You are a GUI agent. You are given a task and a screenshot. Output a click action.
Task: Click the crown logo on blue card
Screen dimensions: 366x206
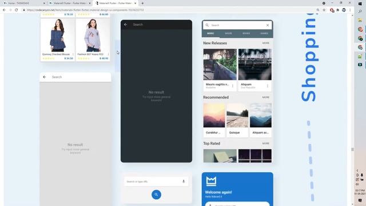[x=211, y=181]
